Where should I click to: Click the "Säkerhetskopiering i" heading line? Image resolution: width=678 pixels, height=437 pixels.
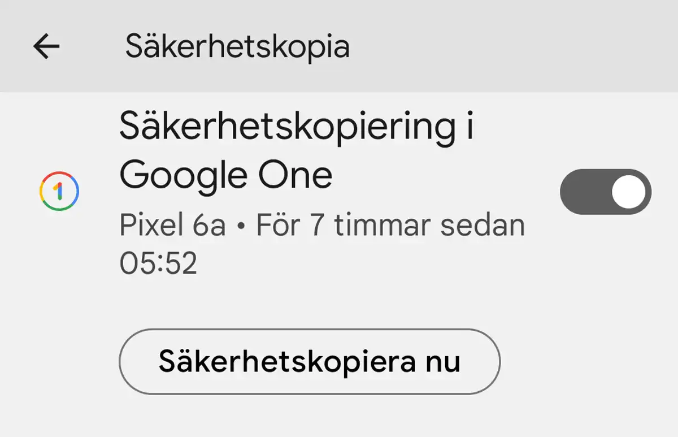point(297,128)
